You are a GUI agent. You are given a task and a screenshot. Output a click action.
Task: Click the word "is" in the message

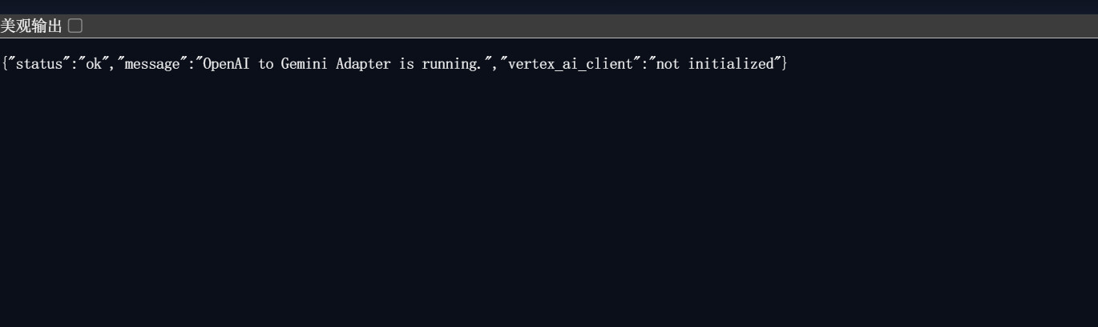[406, 64]
